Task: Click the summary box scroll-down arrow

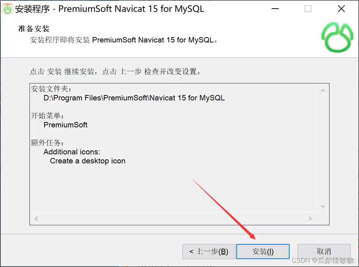Action: coord(323,206)
